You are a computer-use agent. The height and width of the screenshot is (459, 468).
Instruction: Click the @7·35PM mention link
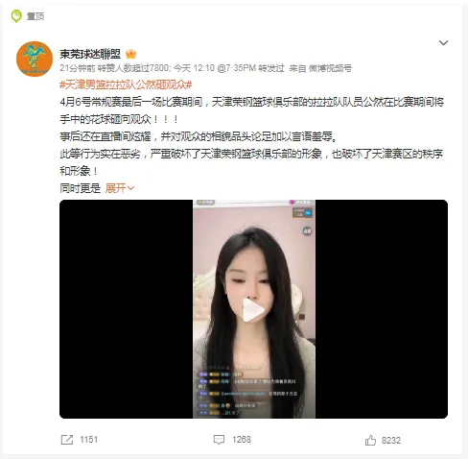tap(237, 68)
